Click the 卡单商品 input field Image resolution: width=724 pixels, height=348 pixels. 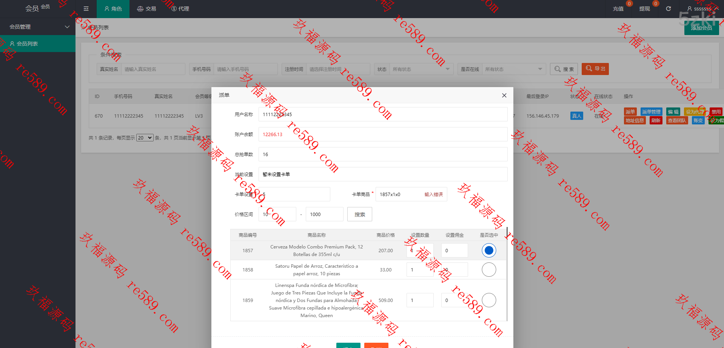click(x=400, y=194)
